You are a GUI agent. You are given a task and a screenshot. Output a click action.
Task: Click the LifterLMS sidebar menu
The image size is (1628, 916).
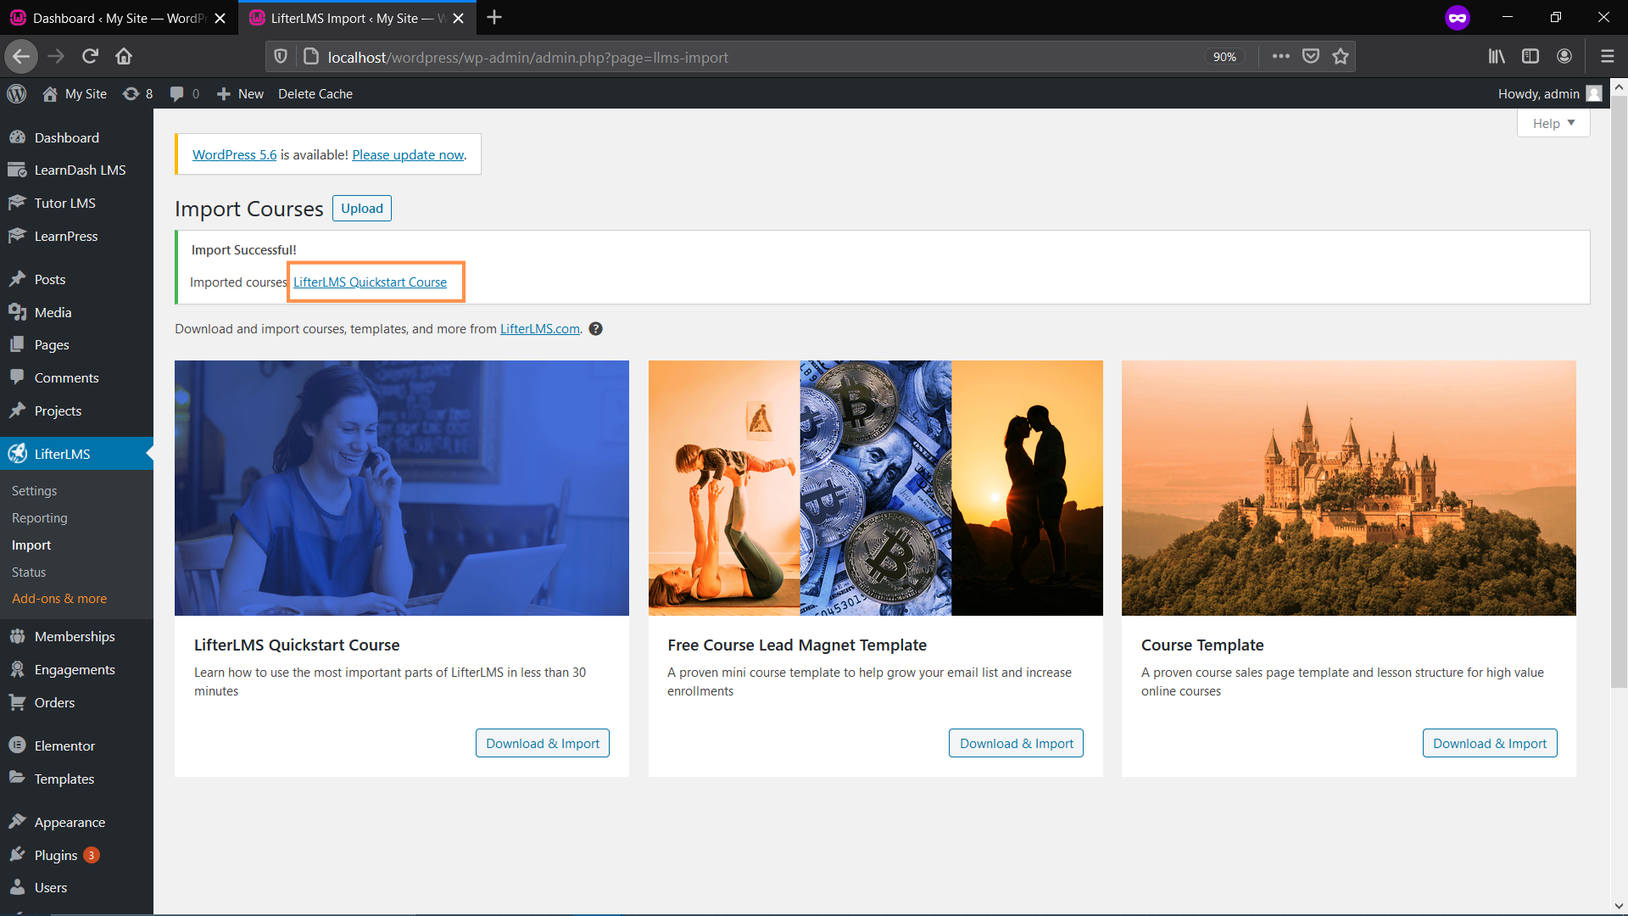click(76, 454)
